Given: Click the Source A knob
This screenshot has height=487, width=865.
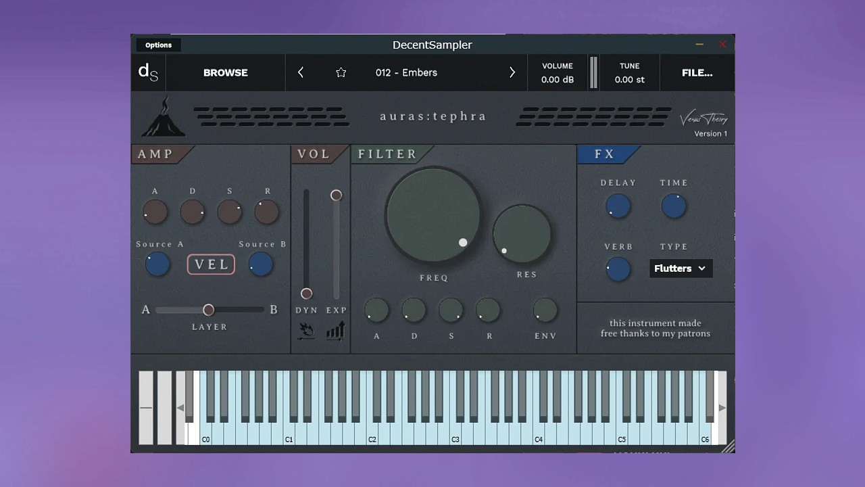Looking at the screenshot, I should [157, 264].
